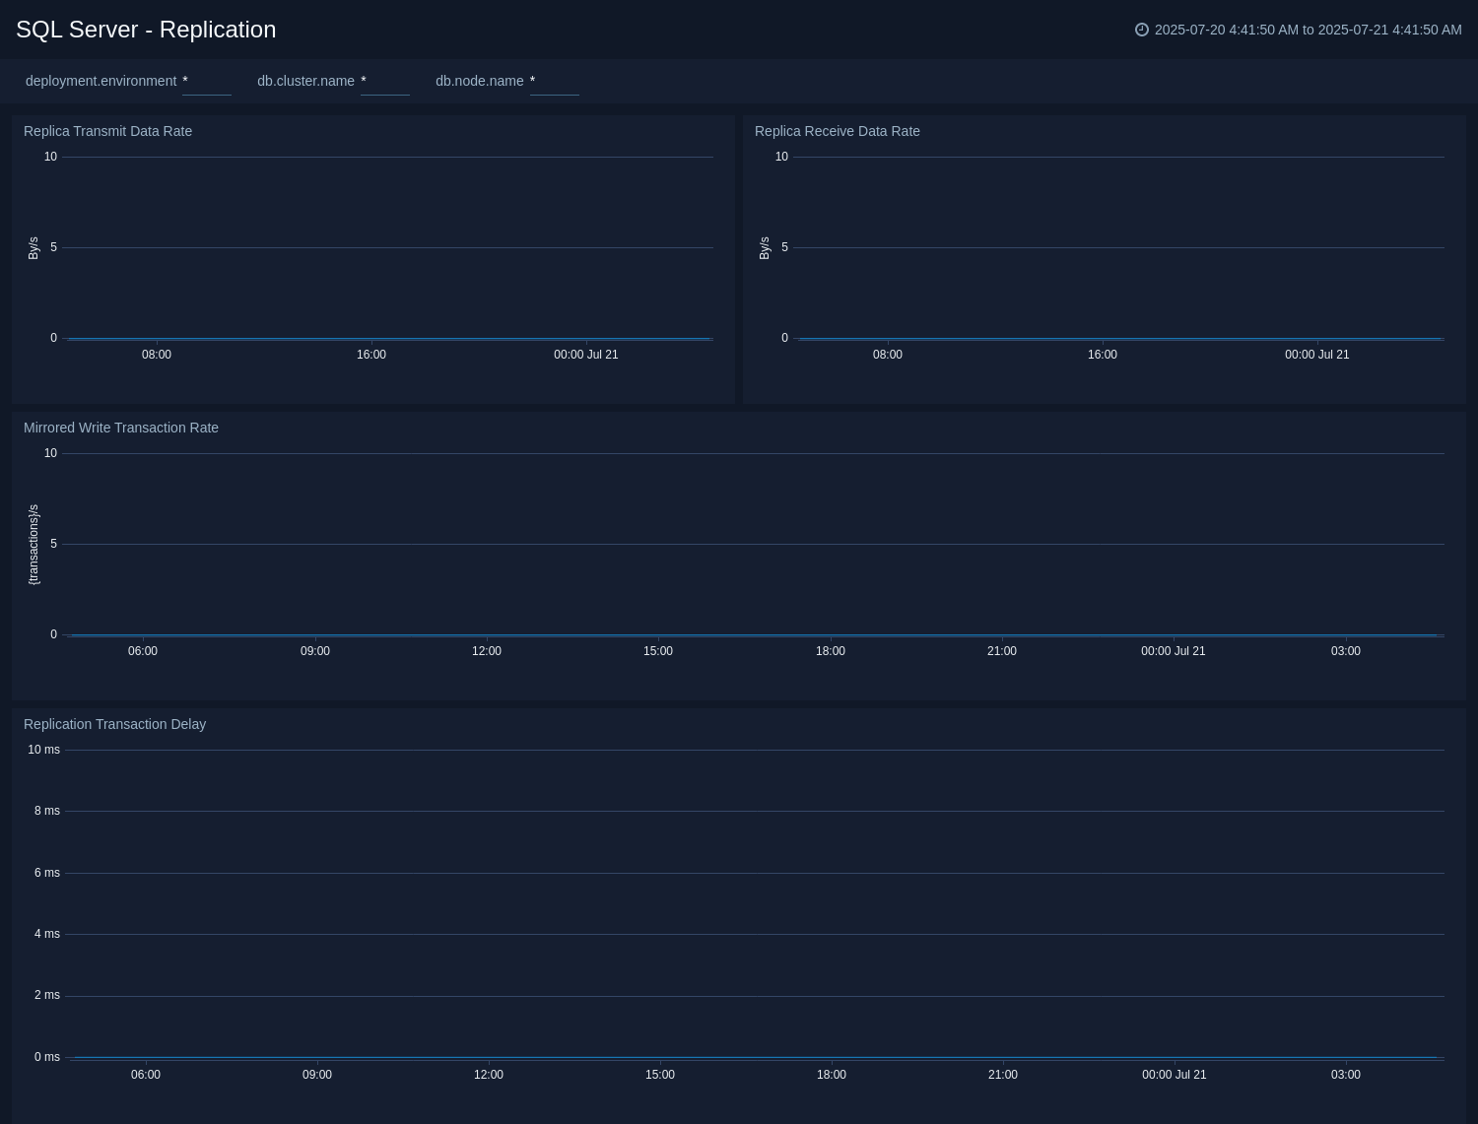Viewport: 1478px width, 1124px height.
Task: Click the {transactions}/s axis unit label
Action: tap(34, 545)
